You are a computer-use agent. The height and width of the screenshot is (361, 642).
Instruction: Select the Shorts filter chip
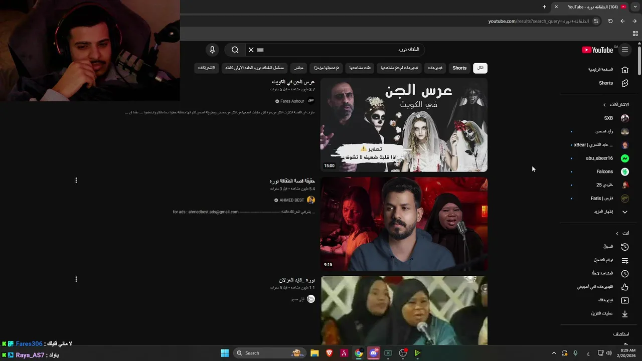click(x=459, y=68)
